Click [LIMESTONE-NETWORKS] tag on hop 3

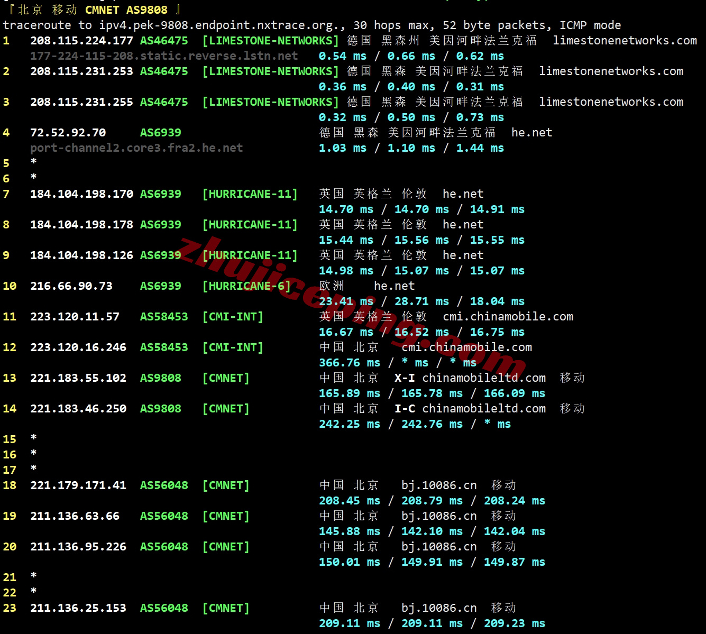point(270,102)
